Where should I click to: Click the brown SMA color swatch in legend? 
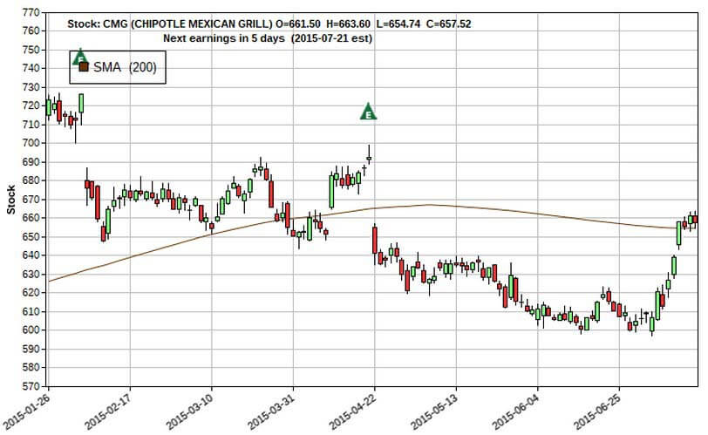pos(84,67)
